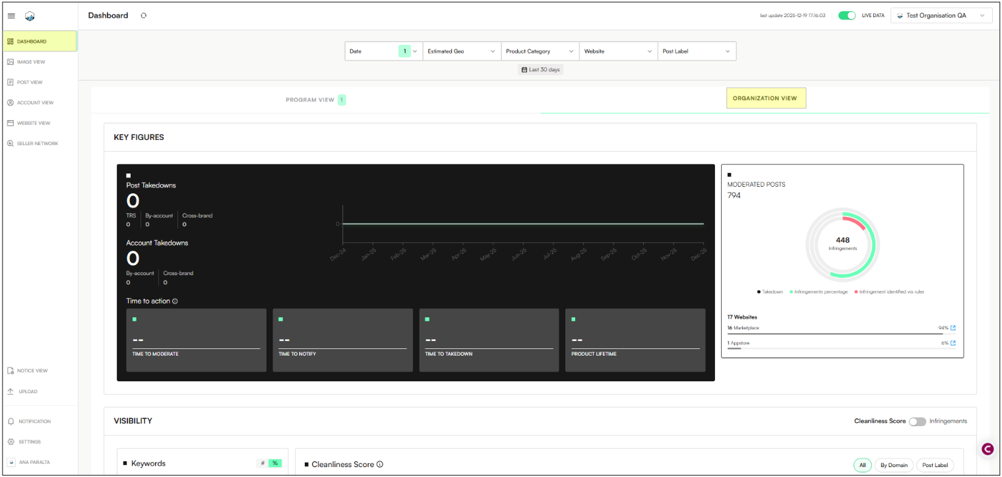The image size is (1002, 477).
Task: Open Account View from the sidebar
Action: pyautogui.click(x=39, y=103)
